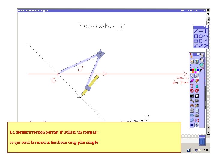216x162 pixels.
Task: Go to the previous flipchart page
Action: 202,55
